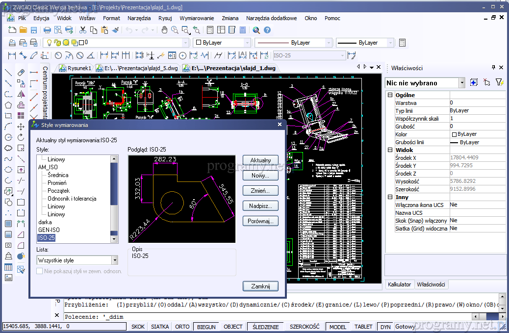509x333 pixels.
Task: Collapse the Ogólne properties section
Action: 390,95
